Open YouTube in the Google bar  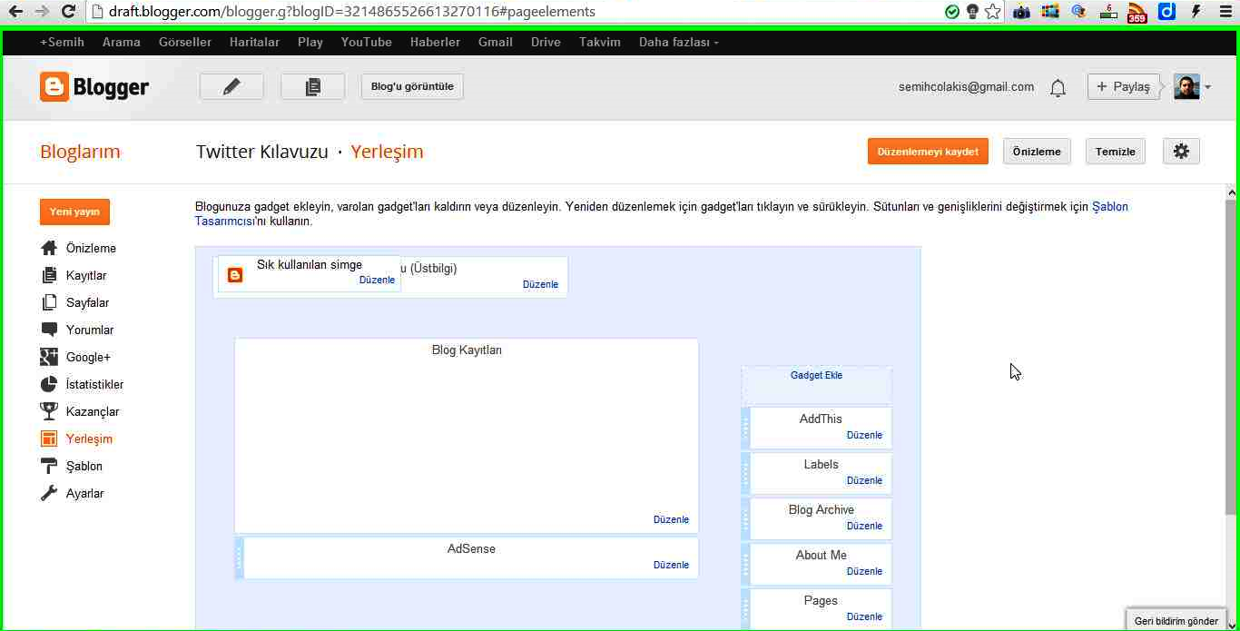[367, 42]
